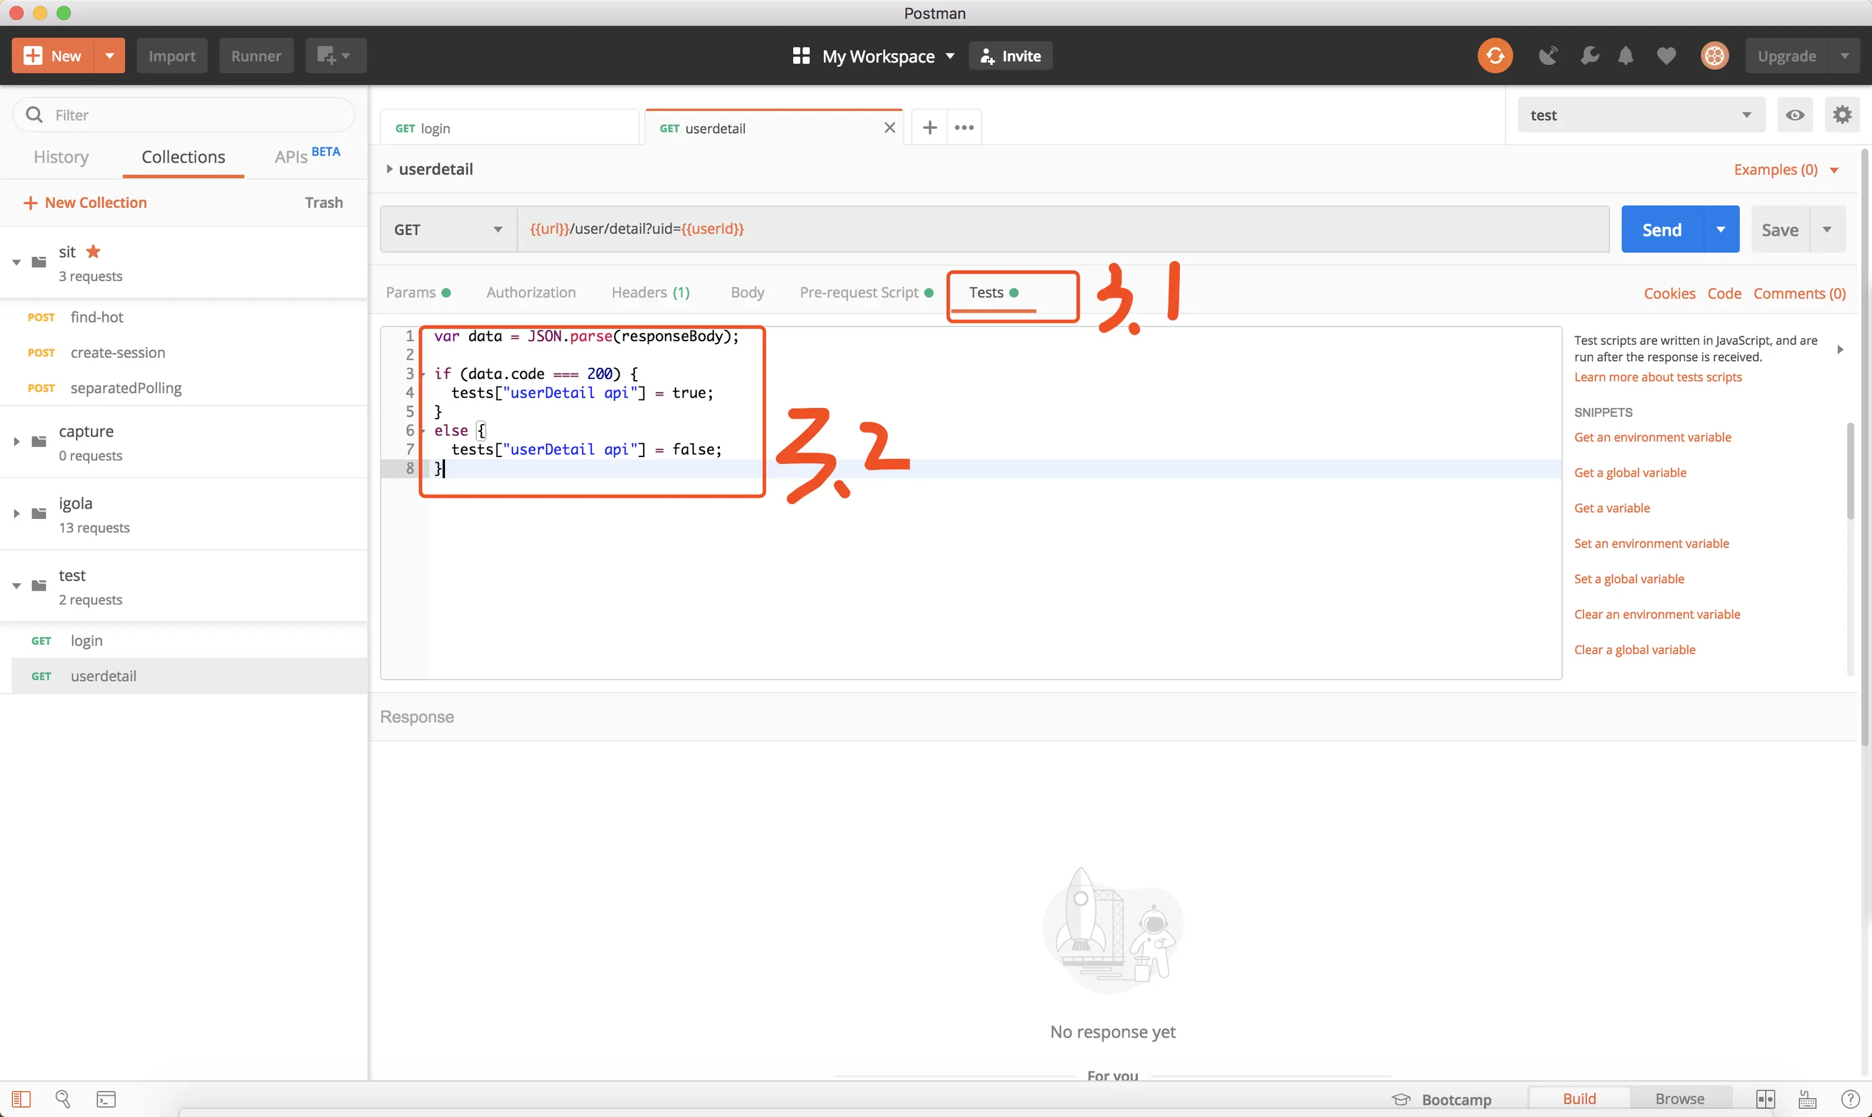Open the test environment selector dropdown

pyautogui.click(x=1640, y=115)
